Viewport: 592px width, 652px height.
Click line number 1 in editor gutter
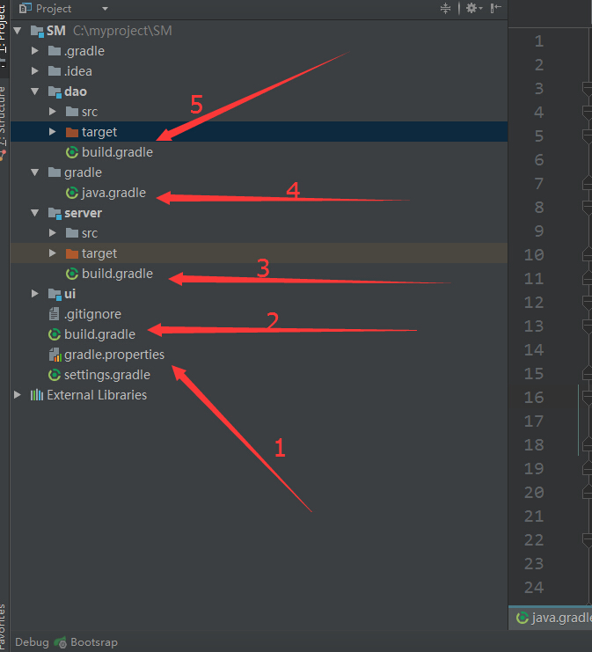[539, 40]
